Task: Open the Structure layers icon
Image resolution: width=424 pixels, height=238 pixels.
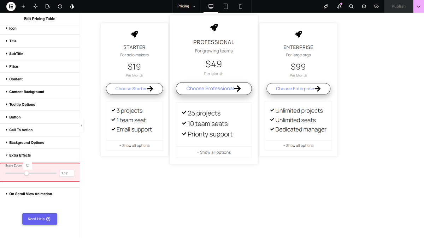Action: tap(364, 6)
